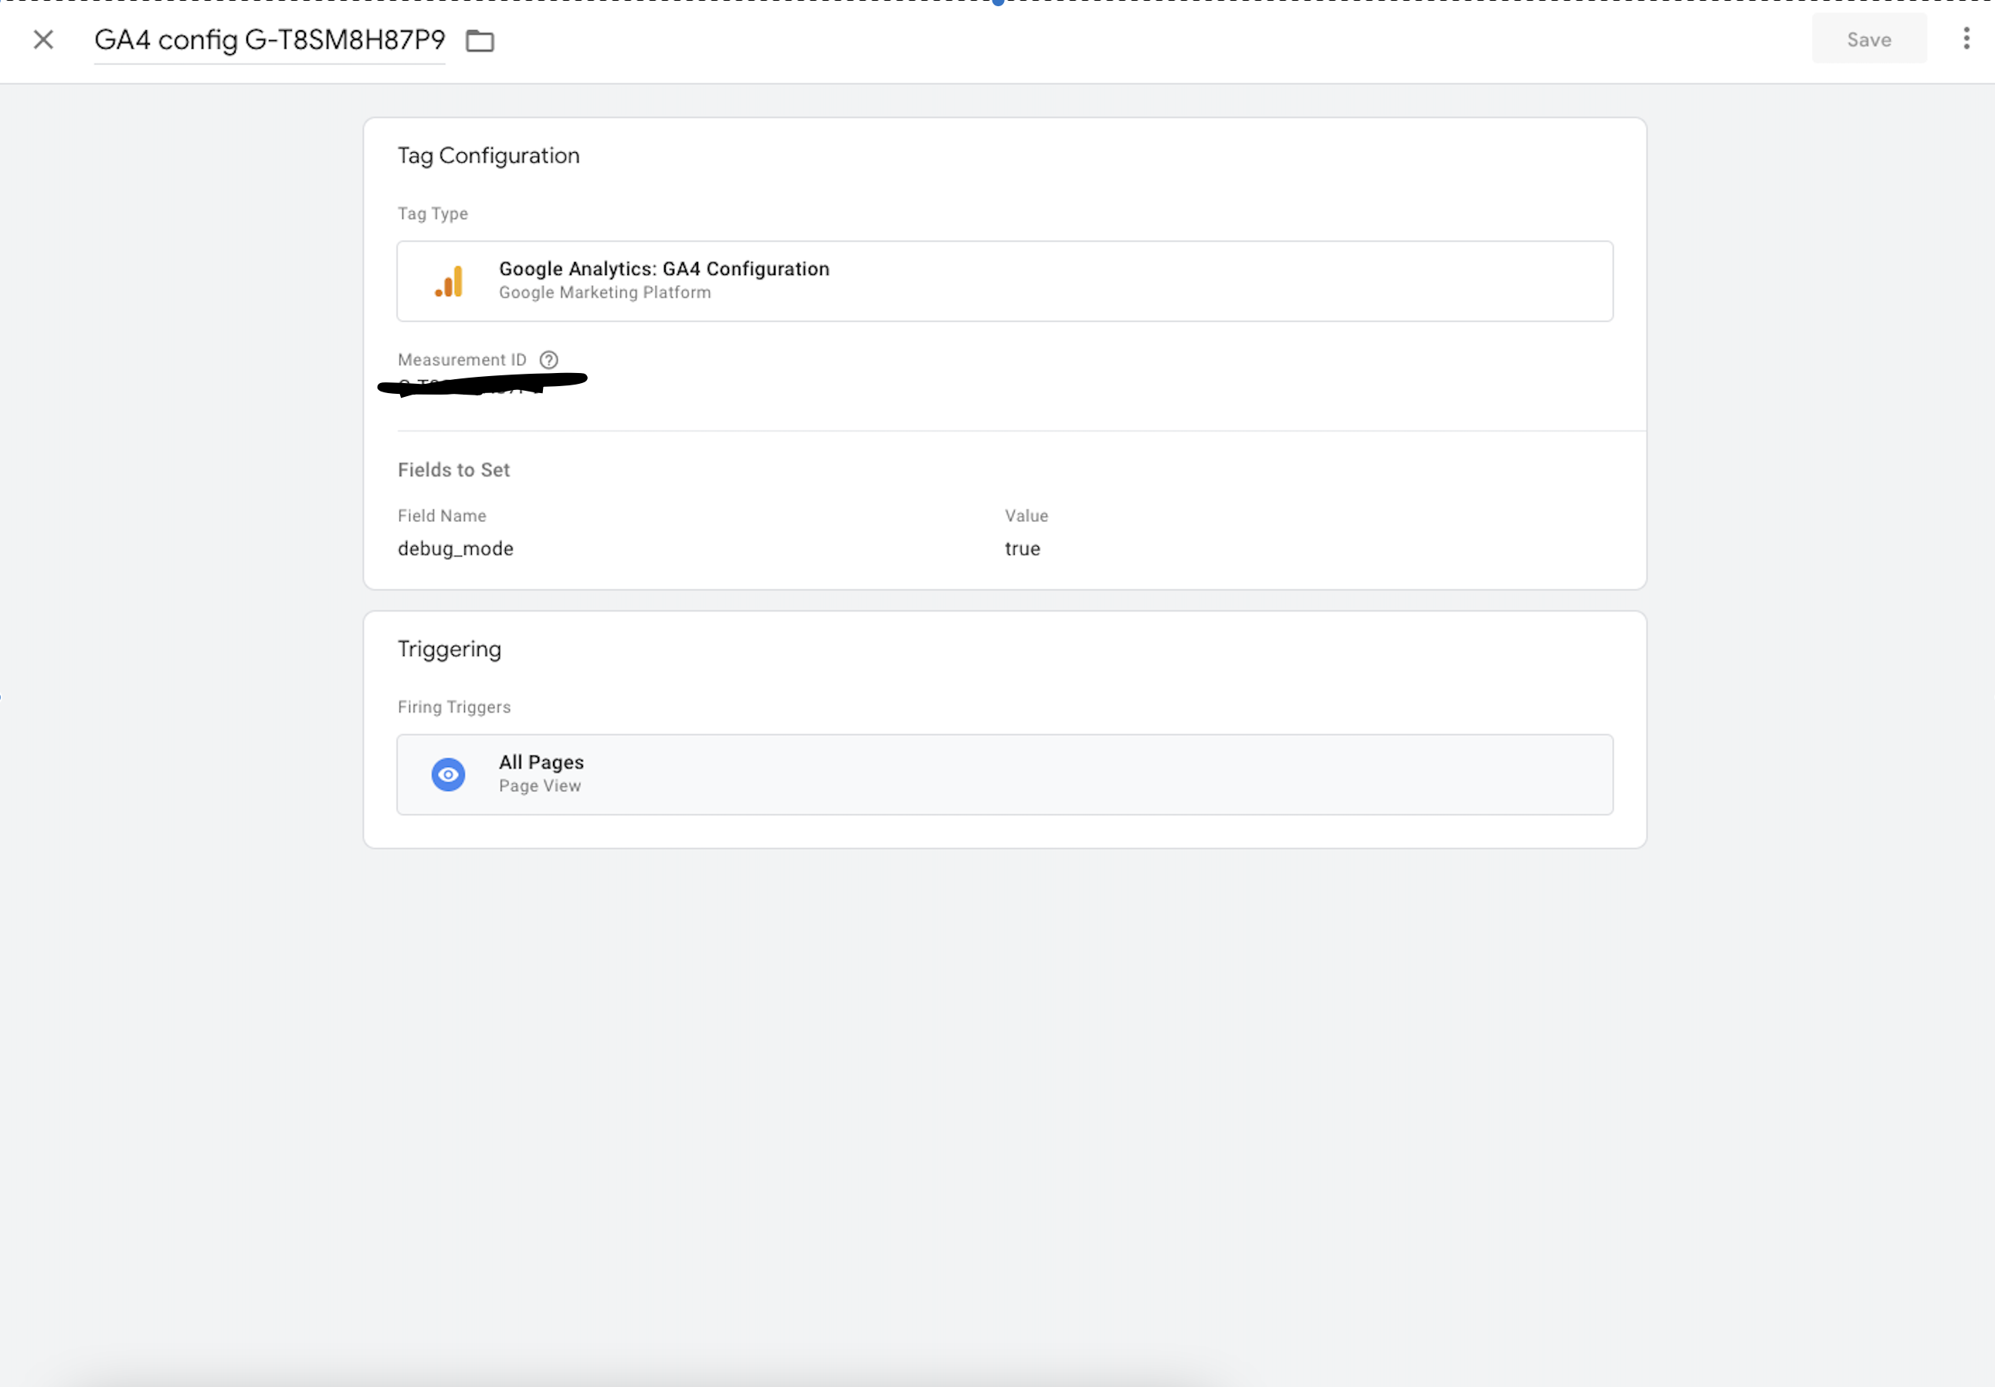Screen dimensions: 1995x1387
Task: Click the Google Analytics orange bar-chart icon
Action: click(x=448, y=282)
